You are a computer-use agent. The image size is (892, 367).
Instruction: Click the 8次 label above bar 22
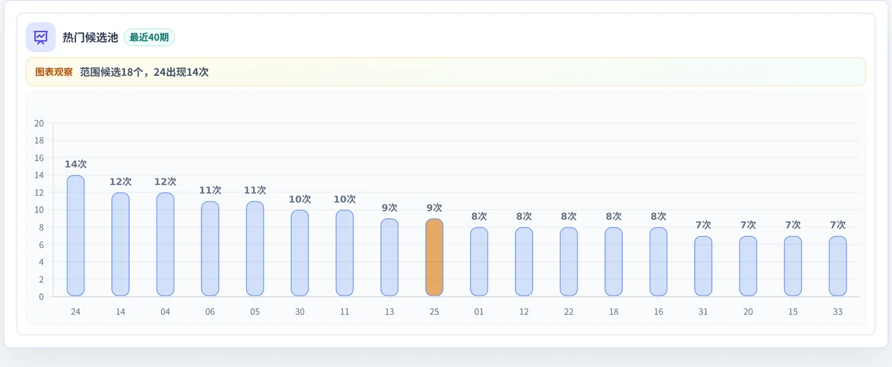tap(569, 217)
